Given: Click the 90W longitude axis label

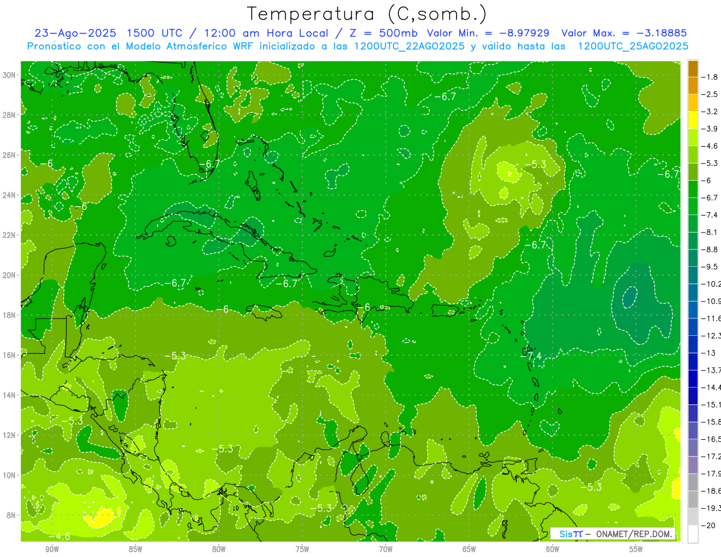Looking at the screenshot, I should pos(52,549).
